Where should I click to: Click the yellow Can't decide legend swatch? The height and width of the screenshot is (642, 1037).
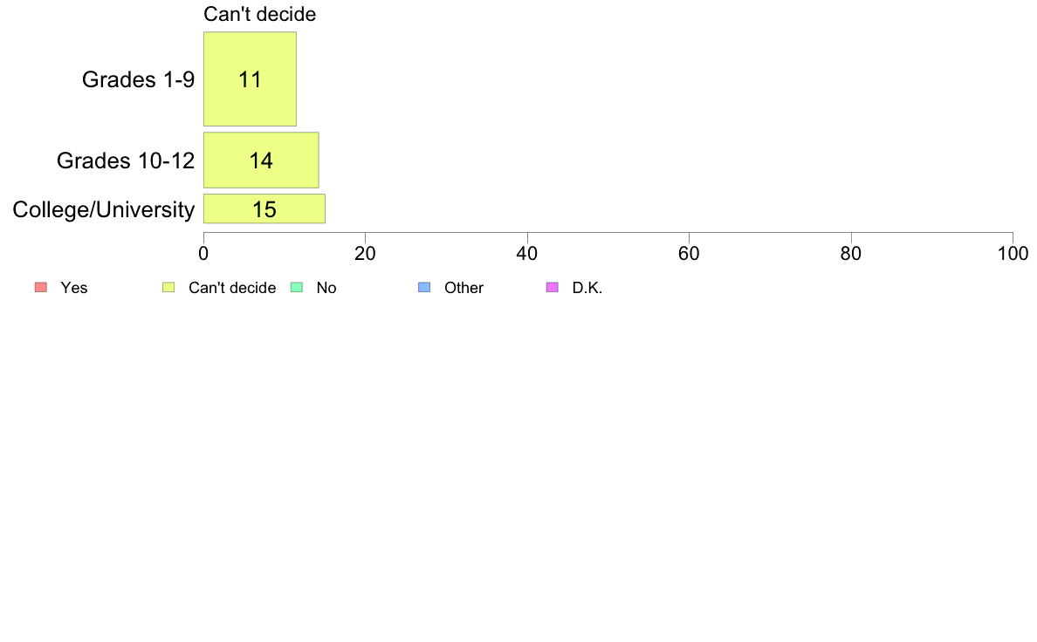pos(168,288)
